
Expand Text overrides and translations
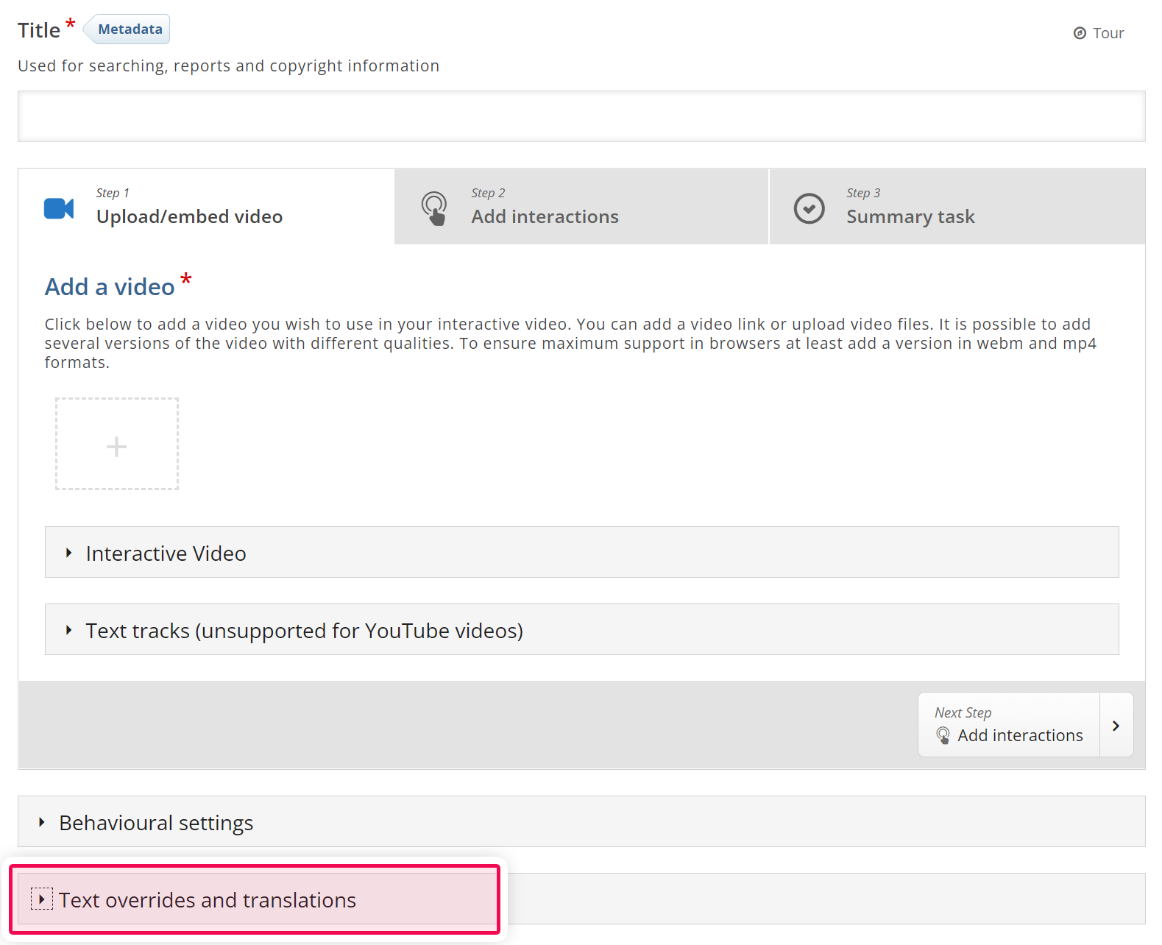pos(581,899)
